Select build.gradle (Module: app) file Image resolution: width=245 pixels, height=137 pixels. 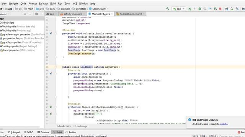click(x=16, y=30)
